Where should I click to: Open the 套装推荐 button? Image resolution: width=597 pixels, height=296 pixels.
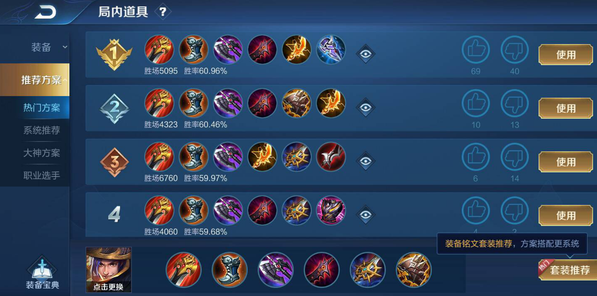click(568, 270)
